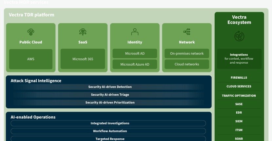The width and height of the screenshot is (272, 141).
Task: Click the CLOUD SERVICES ecosystem entry
Action: (239, 86)
